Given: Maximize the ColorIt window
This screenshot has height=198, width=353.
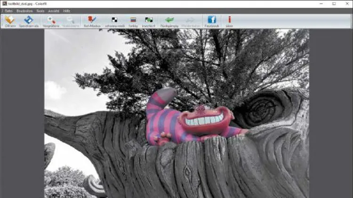Looking at the screenshot, I should tap(334, 4).
